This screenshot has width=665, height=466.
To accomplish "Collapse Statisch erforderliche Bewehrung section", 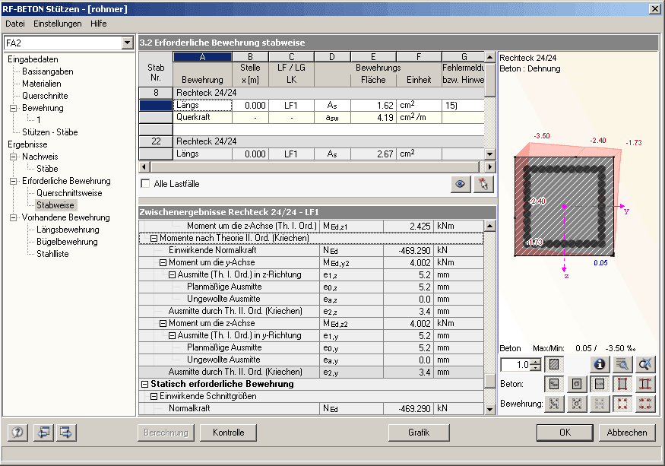I will (x=144, y=384).
